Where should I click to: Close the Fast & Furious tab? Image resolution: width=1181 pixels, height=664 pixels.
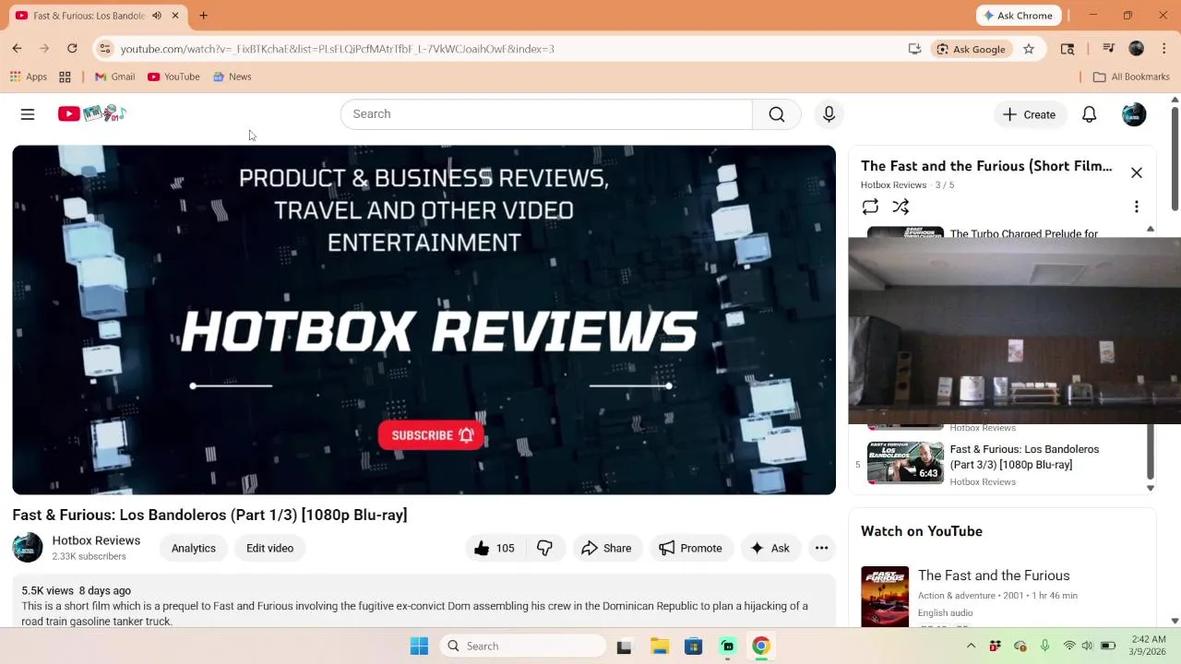click(175, 16)
